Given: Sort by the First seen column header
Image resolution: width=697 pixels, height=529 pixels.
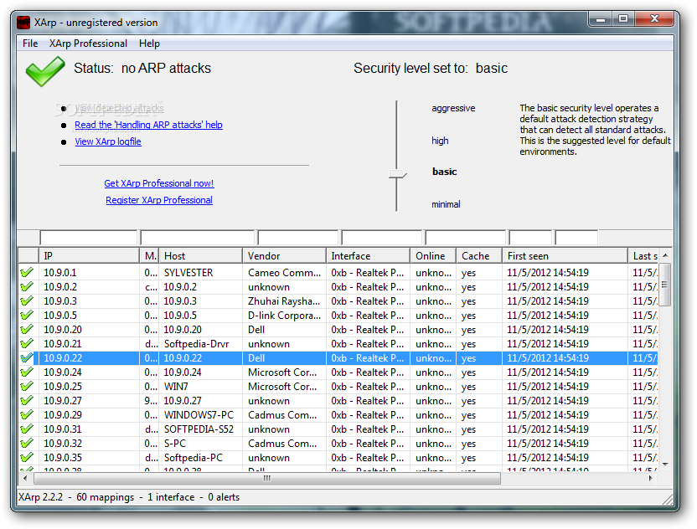Looking at the screenshot, I should 565,256.
